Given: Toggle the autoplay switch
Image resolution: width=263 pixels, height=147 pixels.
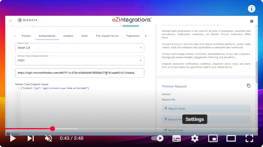Looking at the screenshot, I should (x=157, y=138).
